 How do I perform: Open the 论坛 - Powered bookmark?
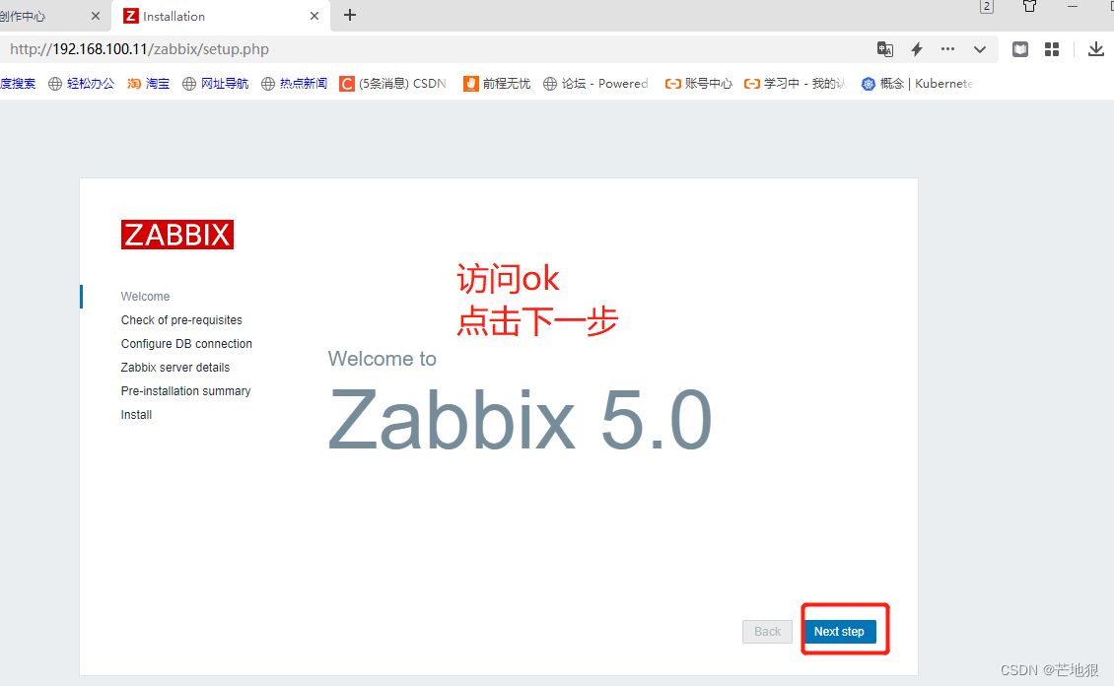(595, 83)
